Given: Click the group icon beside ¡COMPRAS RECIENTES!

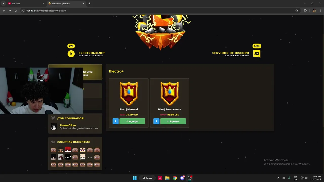Looking at the screenshot, I should click(53, 142).
